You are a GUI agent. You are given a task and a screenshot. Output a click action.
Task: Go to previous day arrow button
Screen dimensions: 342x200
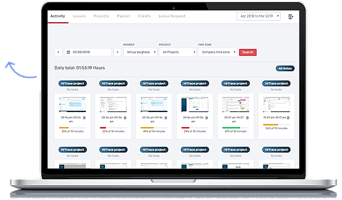(59, 52)
